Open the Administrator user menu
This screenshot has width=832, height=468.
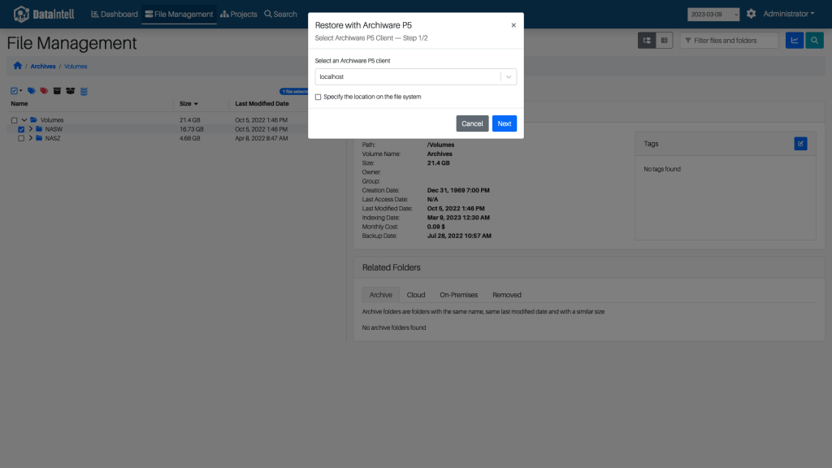click(788, 14)
